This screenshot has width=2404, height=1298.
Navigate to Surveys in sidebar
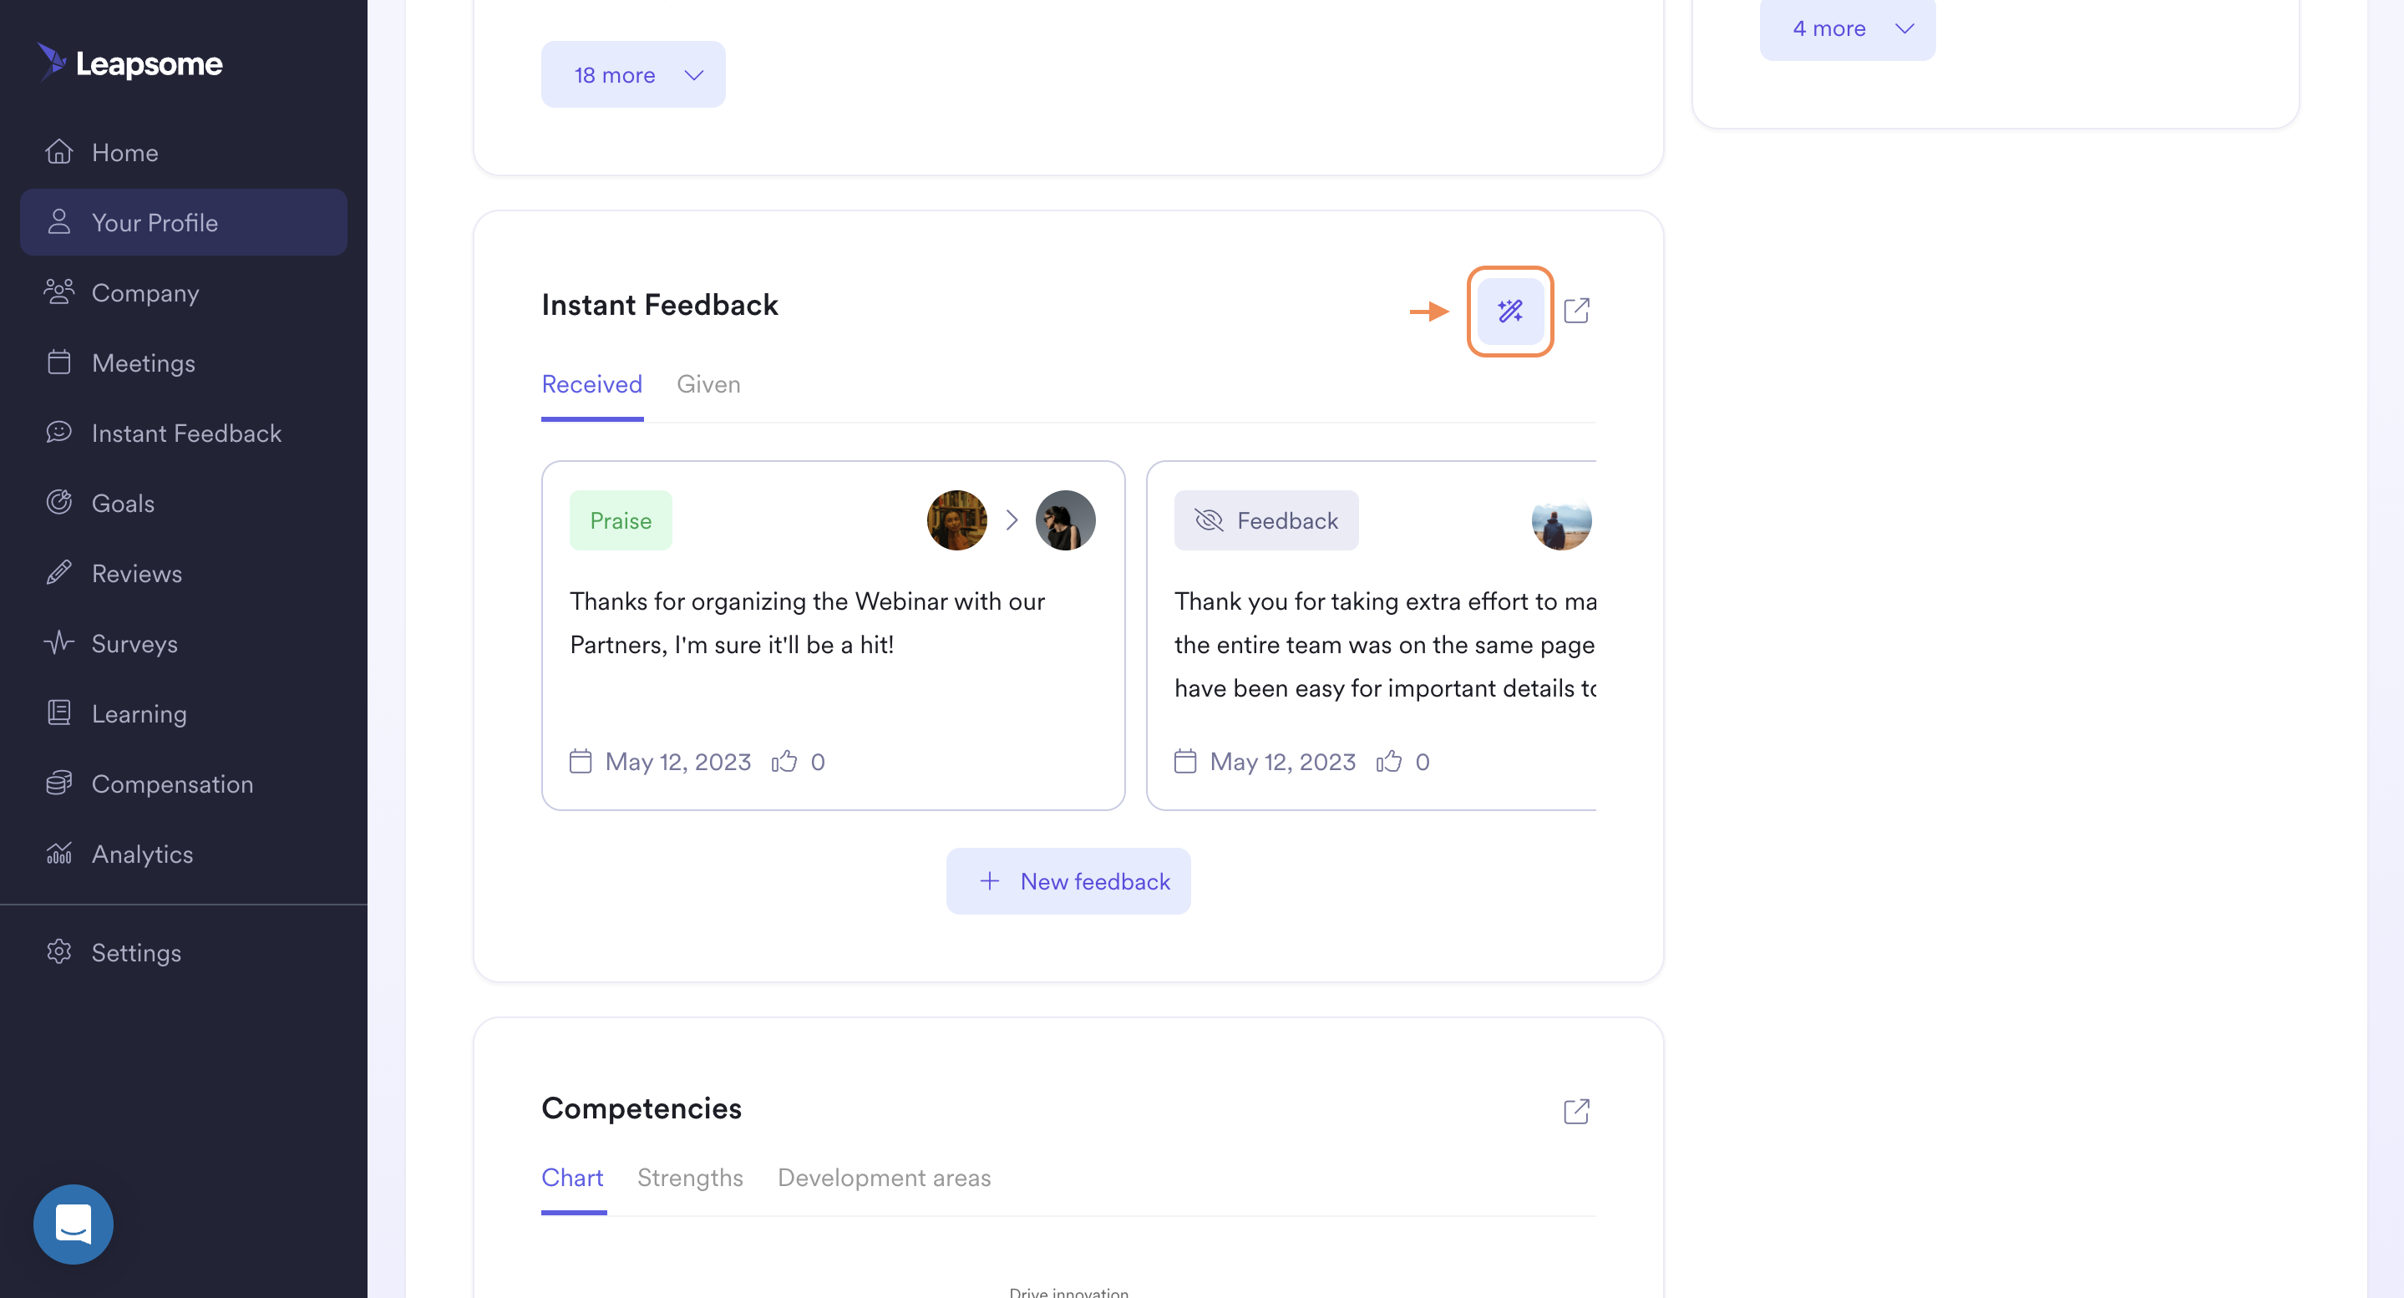coord(134,644)
